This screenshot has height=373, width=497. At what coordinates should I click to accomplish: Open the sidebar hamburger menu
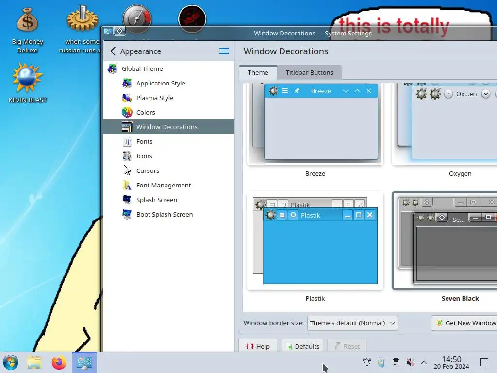pos(224,51)
